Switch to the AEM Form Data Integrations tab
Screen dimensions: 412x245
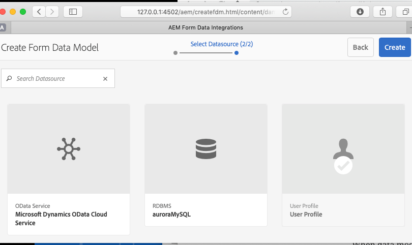pos(205,27)
